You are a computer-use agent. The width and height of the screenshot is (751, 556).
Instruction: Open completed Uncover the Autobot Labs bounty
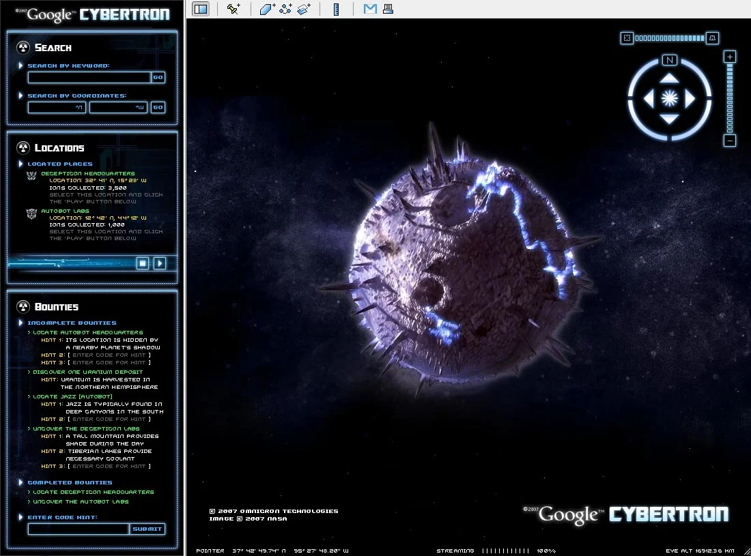(x=78, y=501)
